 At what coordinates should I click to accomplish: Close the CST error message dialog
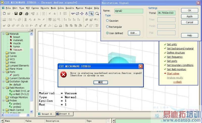point(141,66)
